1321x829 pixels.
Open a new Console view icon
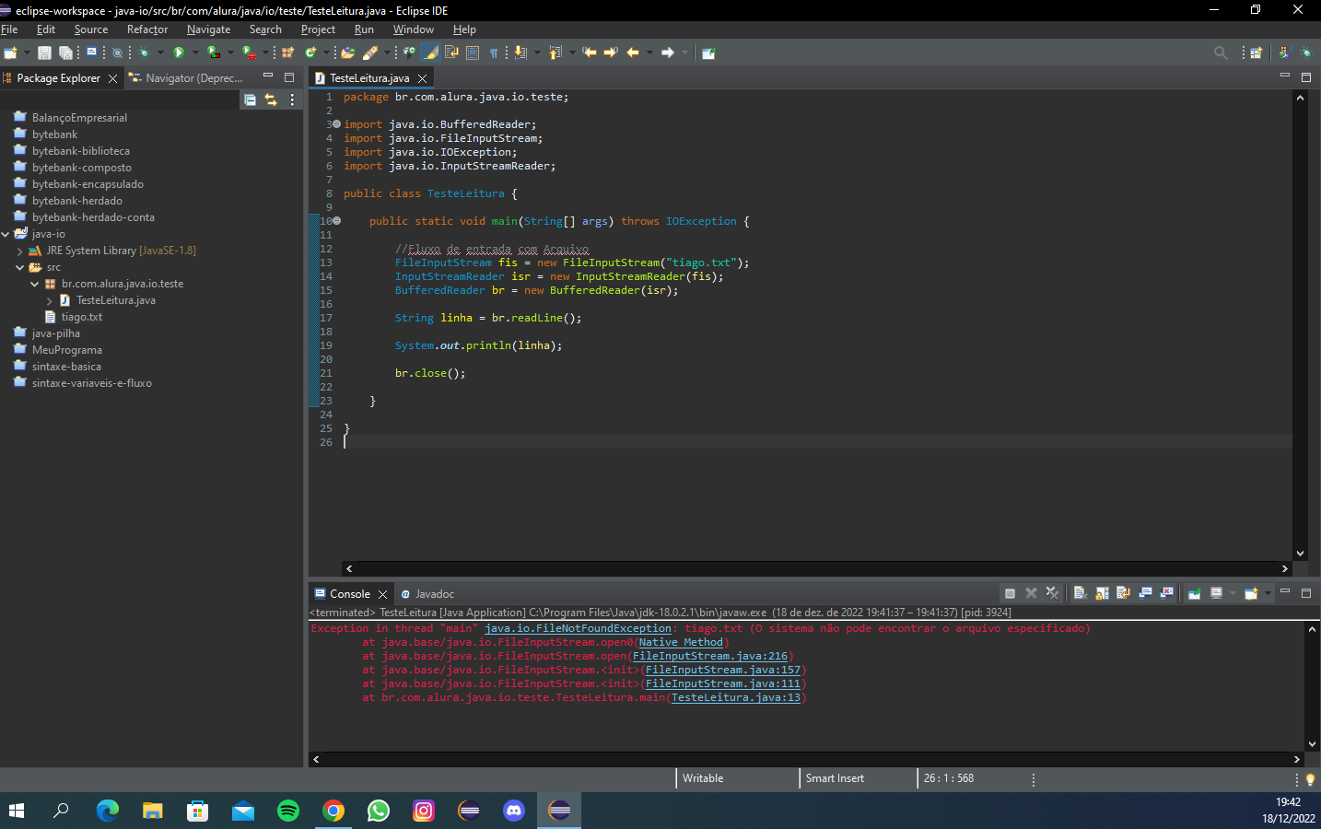point(1251,593)
